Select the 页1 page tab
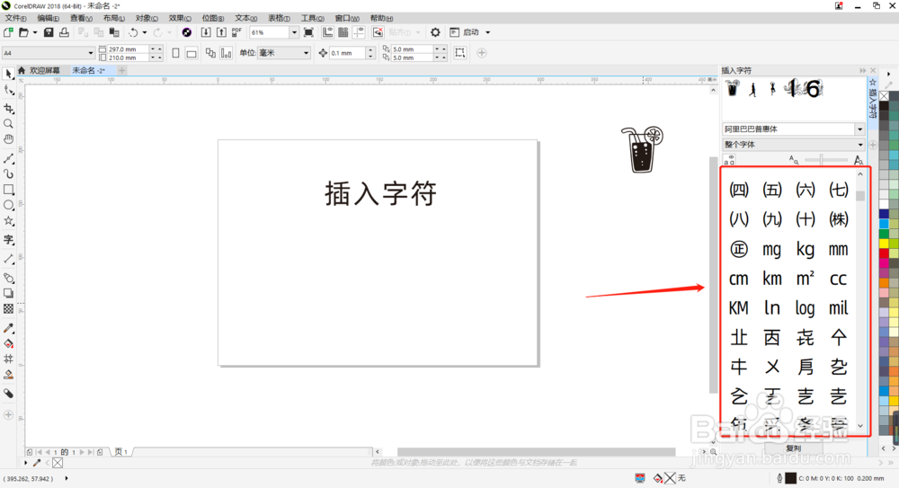Image resolution: width=899 pixels, height=488 pixels. (x=121, y=452)
